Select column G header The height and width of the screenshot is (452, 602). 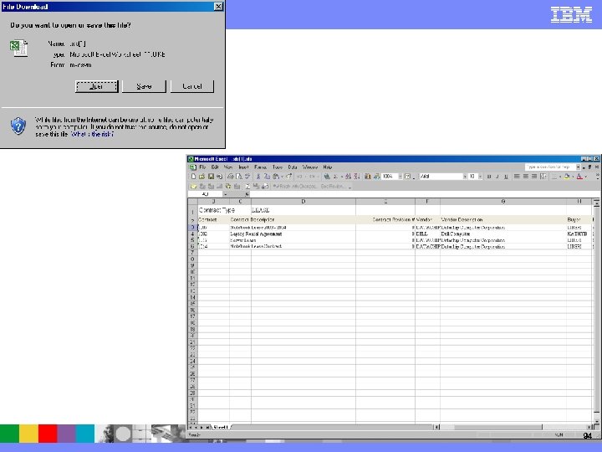click(x=503, y=202)
